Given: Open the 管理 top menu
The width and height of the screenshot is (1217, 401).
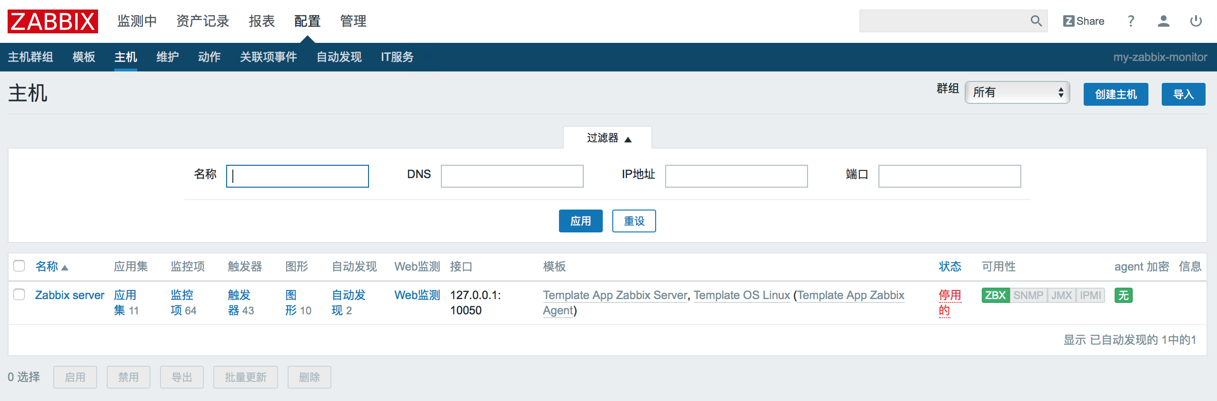Looking at the screenshot, I should 353,21.
